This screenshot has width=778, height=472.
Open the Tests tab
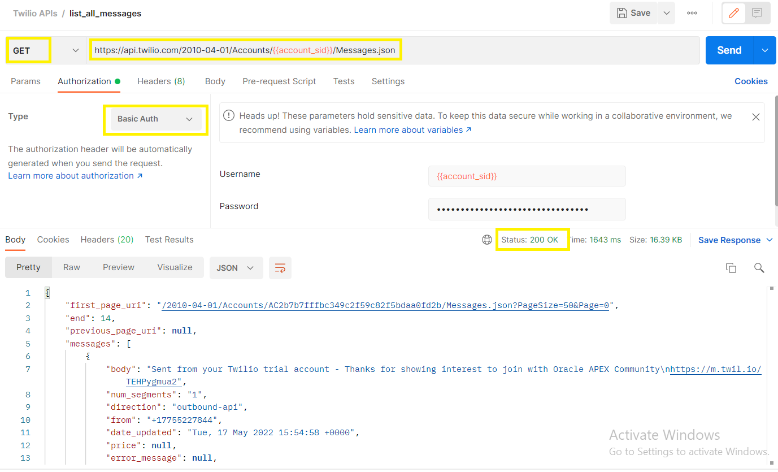click(x=344, y=81)
